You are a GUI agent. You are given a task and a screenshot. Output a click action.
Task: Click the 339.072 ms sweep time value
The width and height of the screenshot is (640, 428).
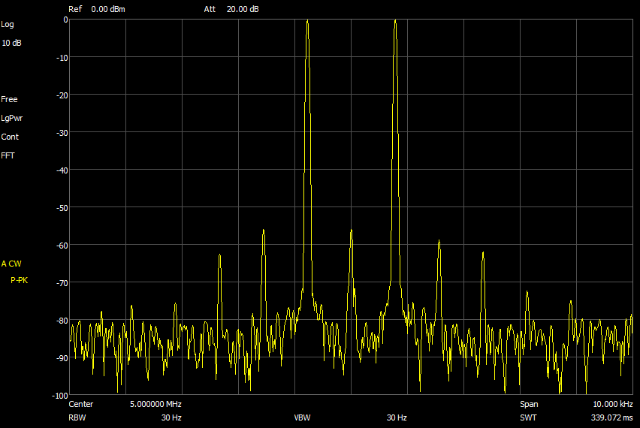[612, 417]
